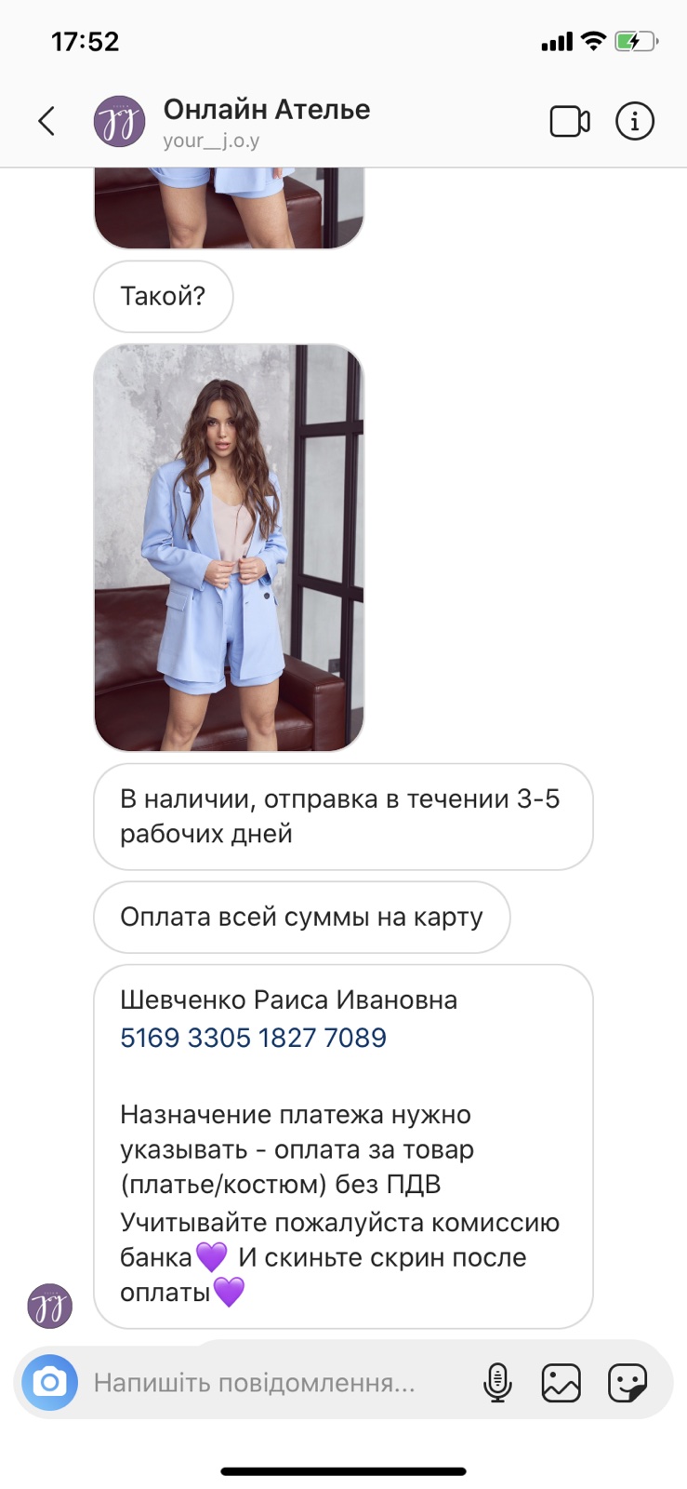Tap the your__j.o.y username
Image resolution: width=687 pixels, height=1489 pixels.
[211, 141]
